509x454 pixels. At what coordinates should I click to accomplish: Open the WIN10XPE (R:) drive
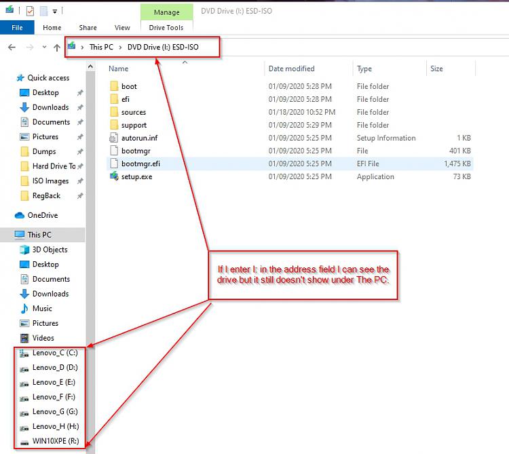[x=56, y=441]
